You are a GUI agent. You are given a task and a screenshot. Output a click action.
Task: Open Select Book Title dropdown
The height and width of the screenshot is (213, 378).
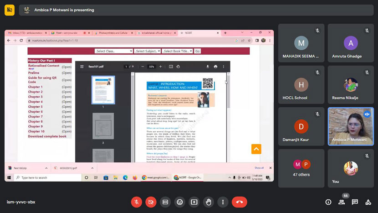177,51
